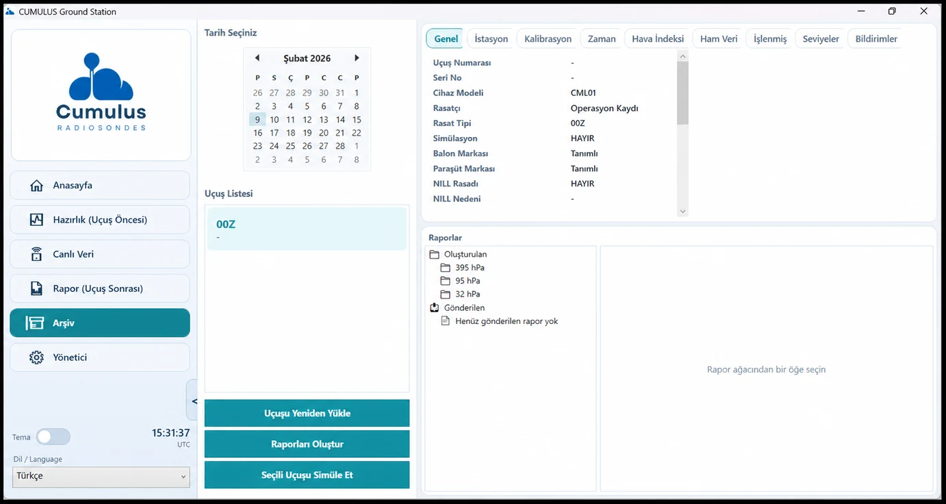Open the Dil / Language dropdown
The height and width of the screenshot is (504, 946).
101,477
